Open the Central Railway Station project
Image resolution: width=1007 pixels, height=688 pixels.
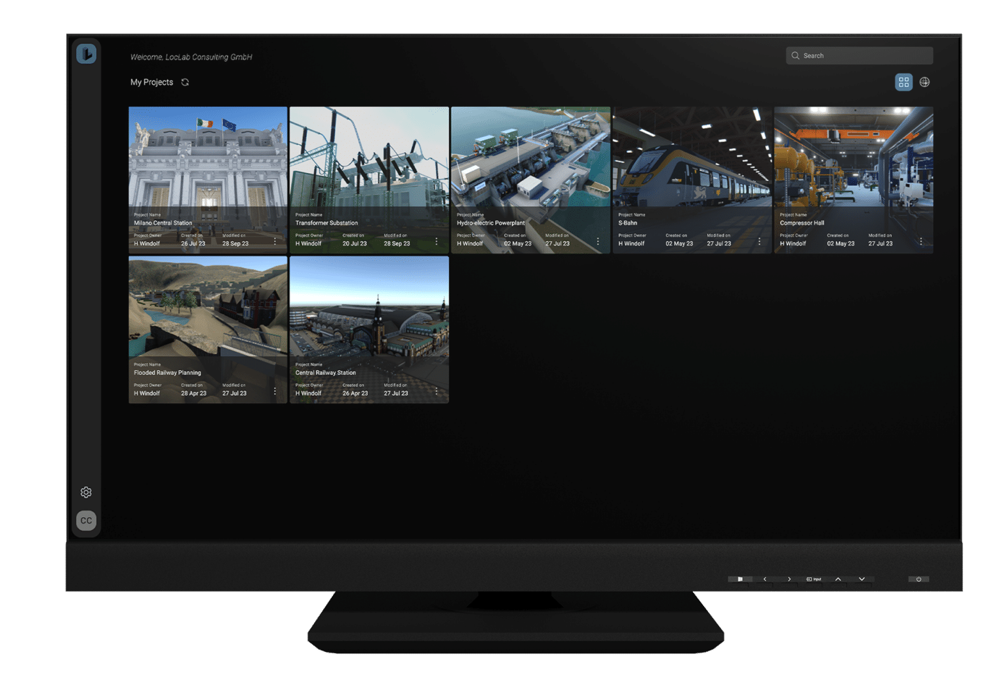(x=369, y=311)
